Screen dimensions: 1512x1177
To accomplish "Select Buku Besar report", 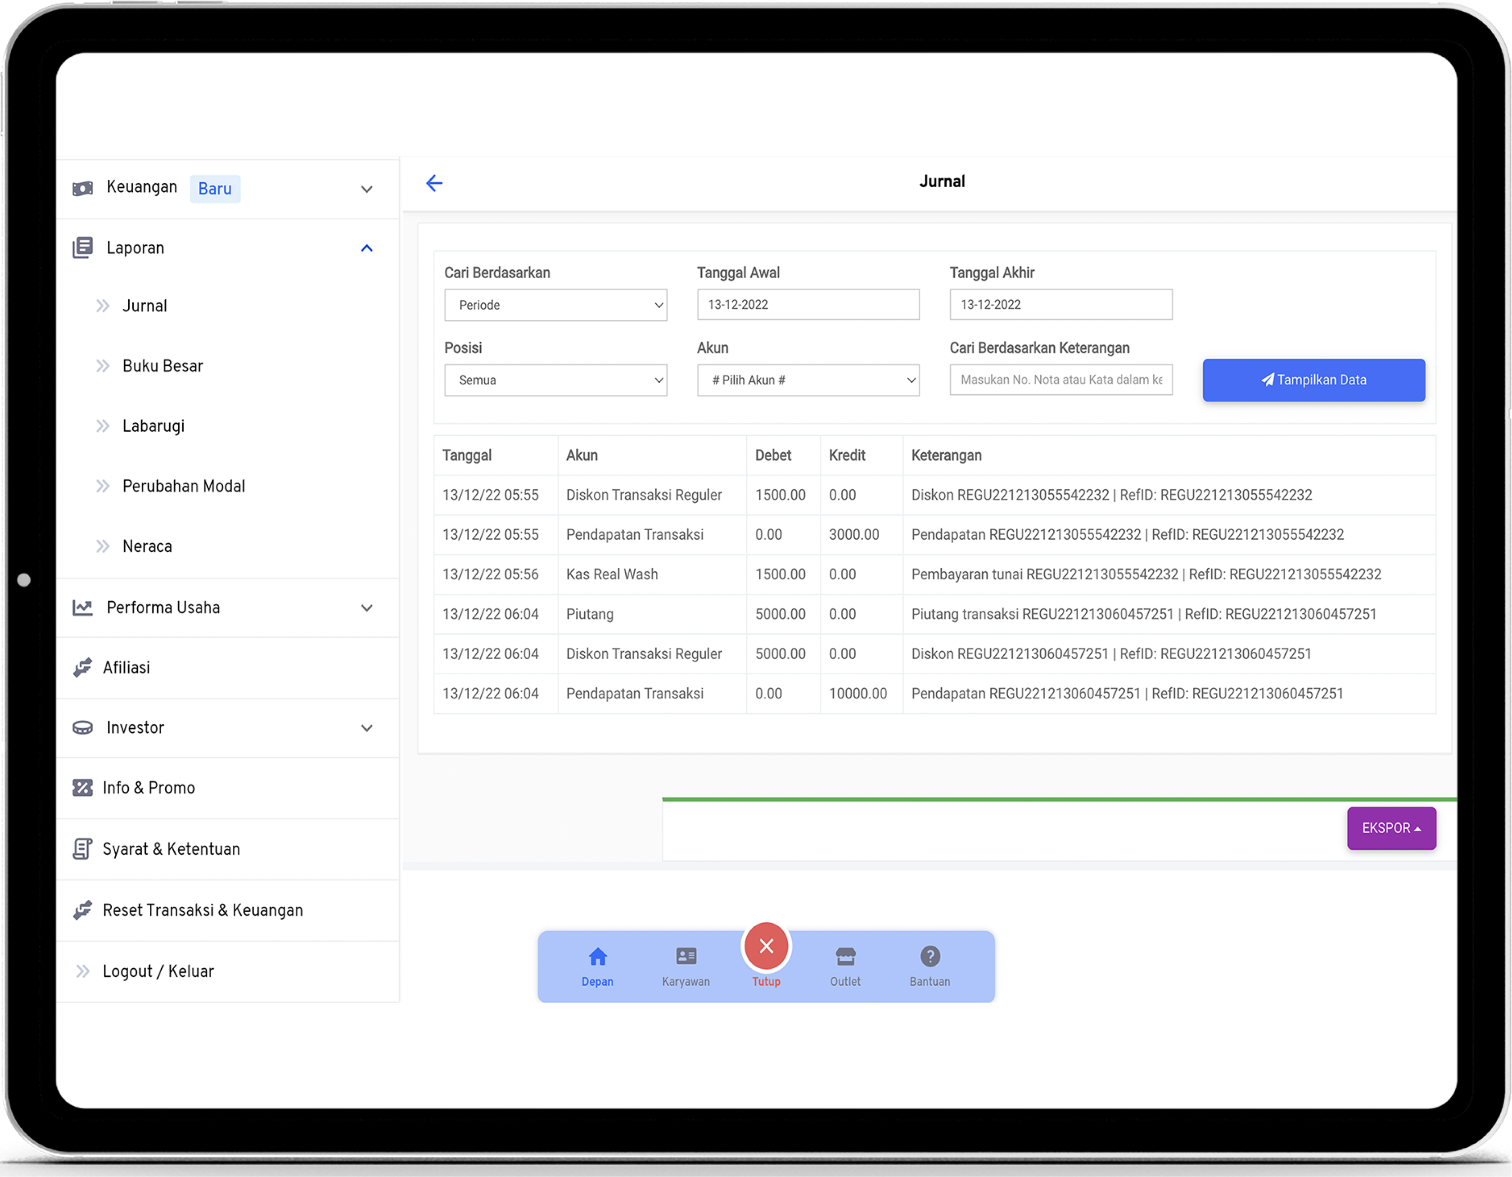I will (162, 366).
